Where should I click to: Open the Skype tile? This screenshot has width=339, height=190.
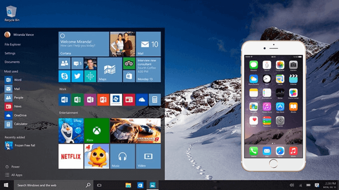pyautogui.click(x=64, y=76)
